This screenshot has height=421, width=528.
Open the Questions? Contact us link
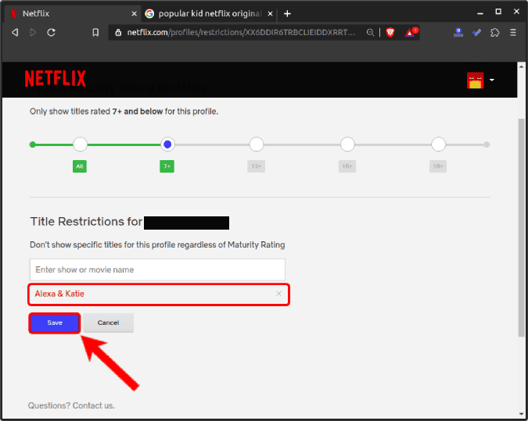[71, 405]
